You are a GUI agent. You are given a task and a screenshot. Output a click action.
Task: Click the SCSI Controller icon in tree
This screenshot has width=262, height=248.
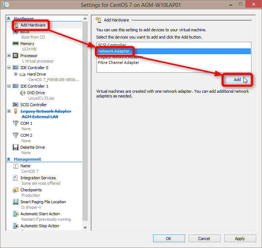coord(16,105)
